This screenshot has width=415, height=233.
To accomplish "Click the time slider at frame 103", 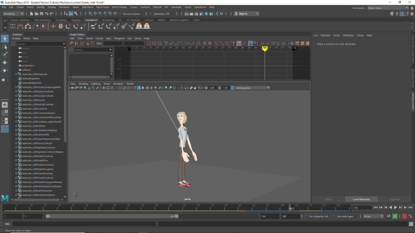I will [290, 208].
